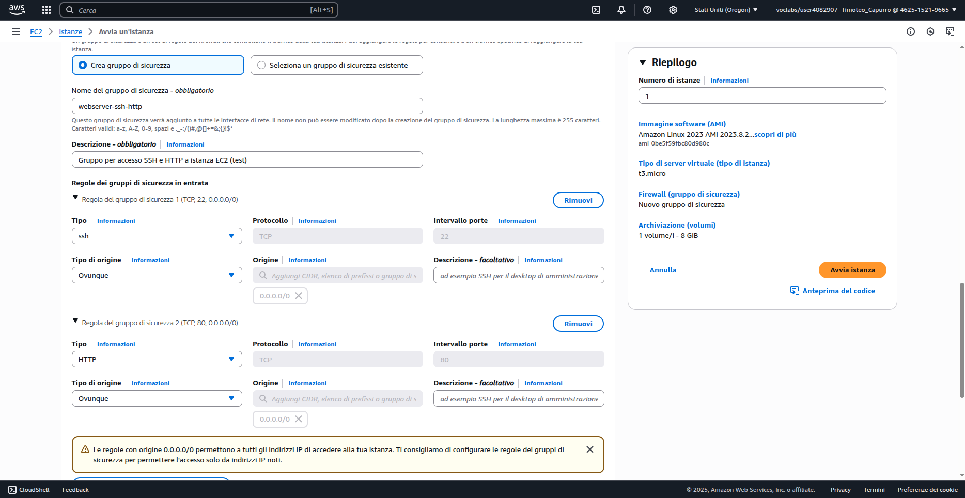Collapse security group rule 2 section
Screen dimensions: 965x498
tap(75, 321)
